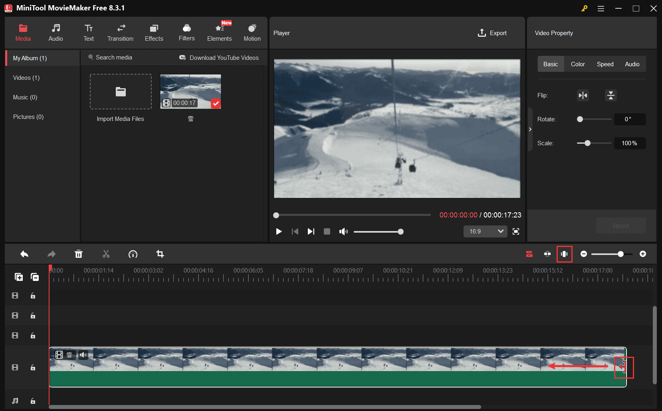
Task: Lock the bottom video track
Action: pos(33,367)
